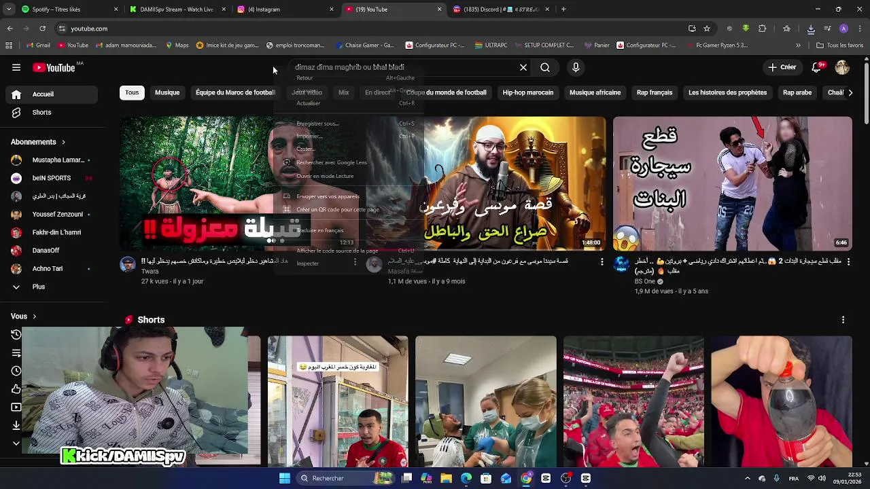Select the Rap arabe chip
The image size is (870, 489).
(x=797, y=92)
